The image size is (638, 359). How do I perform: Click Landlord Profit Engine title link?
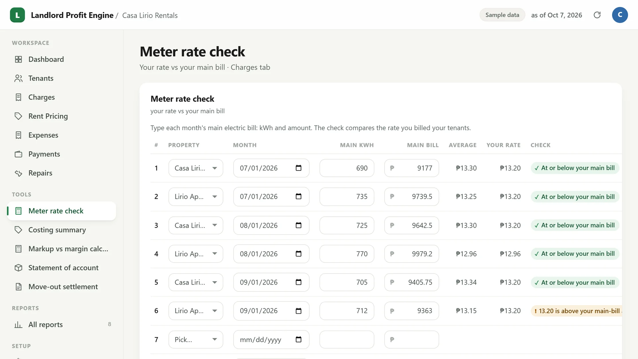click(72, 15)
